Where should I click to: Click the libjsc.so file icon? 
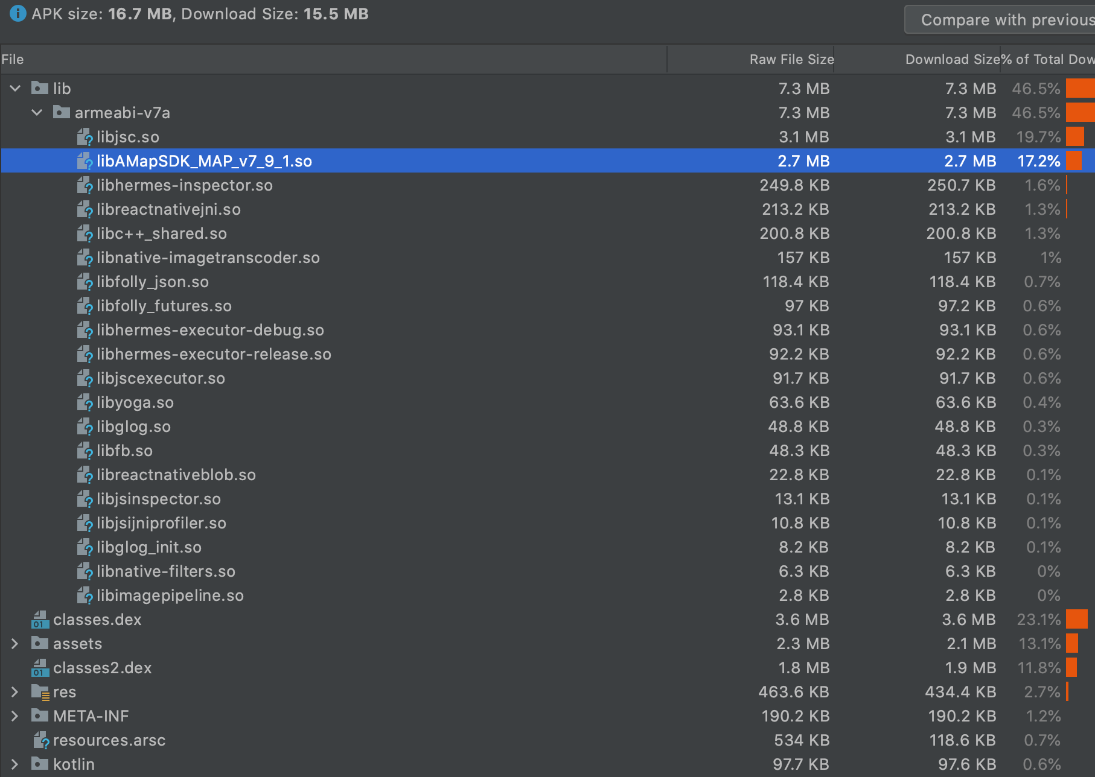(85, 137)
